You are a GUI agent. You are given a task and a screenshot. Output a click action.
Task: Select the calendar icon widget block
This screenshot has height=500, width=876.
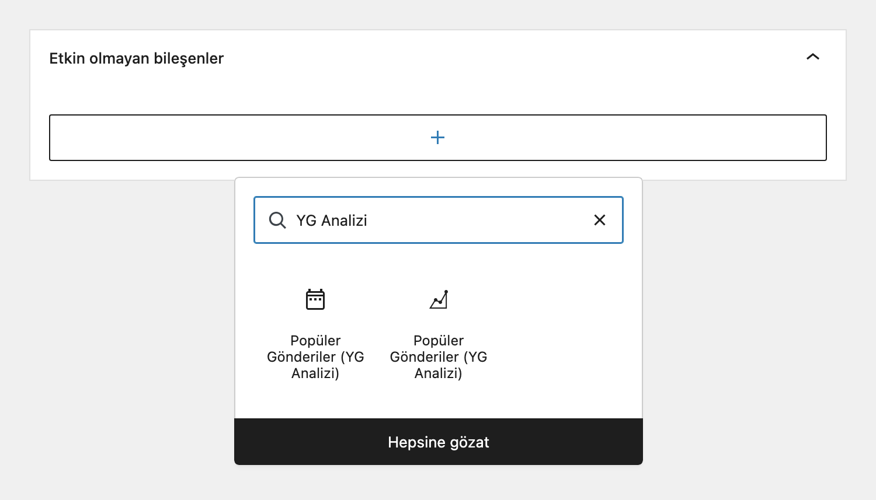315,300
